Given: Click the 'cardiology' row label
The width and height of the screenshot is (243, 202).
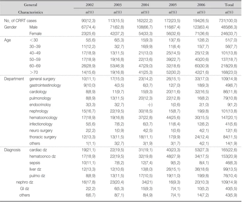Looking at the screenshot, I should point(38,92).
